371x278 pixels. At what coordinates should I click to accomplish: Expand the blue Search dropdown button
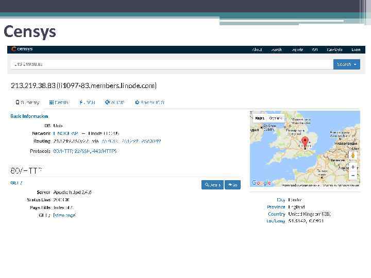pyautogui.click(x=347, y=64)
